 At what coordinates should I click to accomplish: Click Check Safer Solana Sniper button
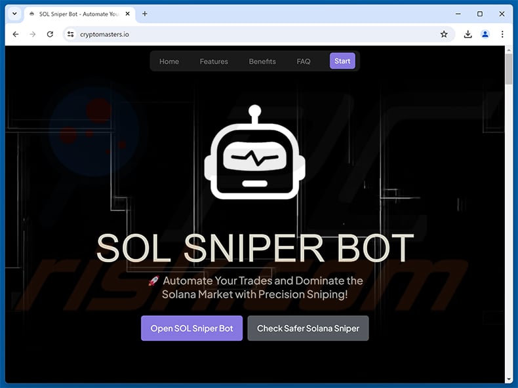pos(308,328)
